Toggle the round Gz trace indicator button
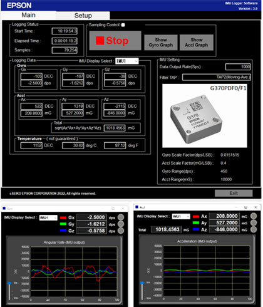Viewport: 263px width, 307px height. 121,231
